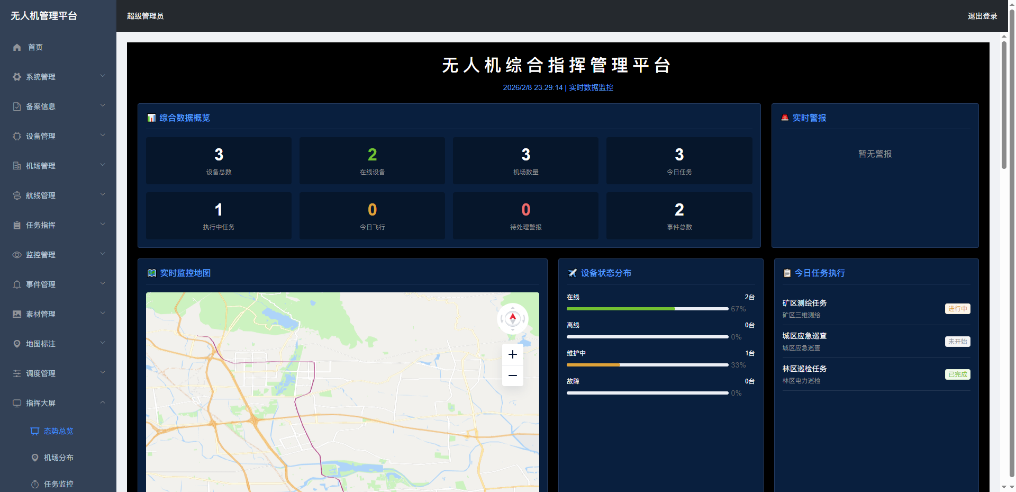The height and width of the screenshot is (492, 1016).
Task: Open the 机场分布 submenu item
Action: tap(58, 458)
